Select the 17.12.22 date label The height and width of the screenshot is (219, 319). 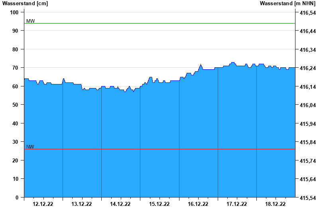pos(237,204)
